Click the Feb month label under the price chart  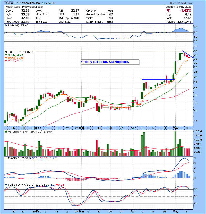39,128
